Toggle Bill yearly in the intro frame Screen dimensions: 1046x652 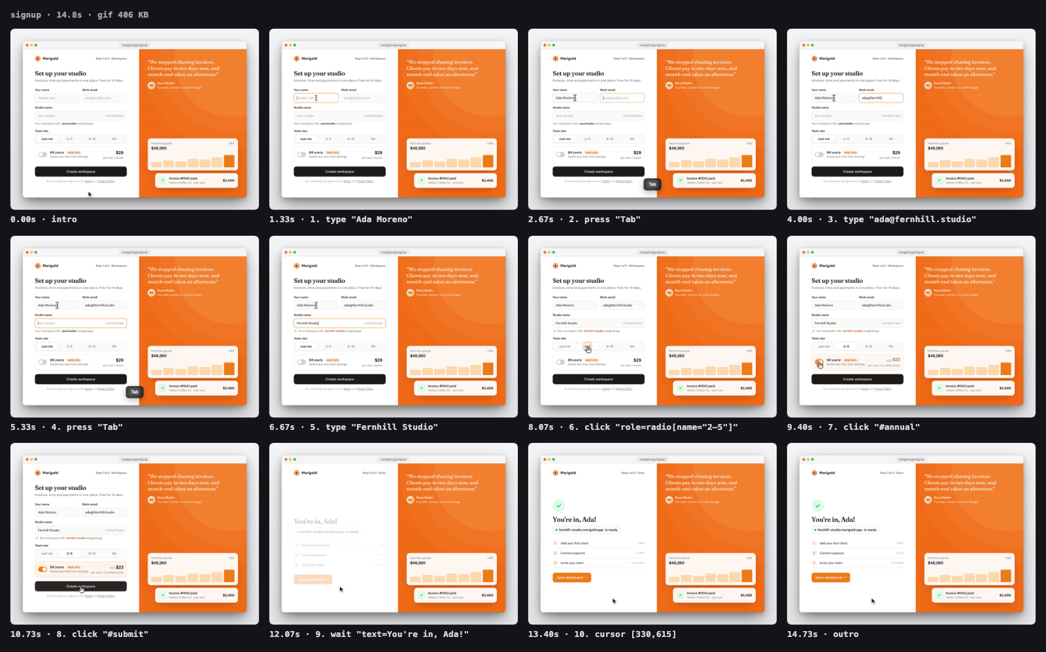tap(42, 155)
